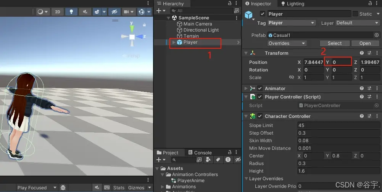Open the Static flags dropdown arrow
The image size is (382, 192).
(378, 14)
